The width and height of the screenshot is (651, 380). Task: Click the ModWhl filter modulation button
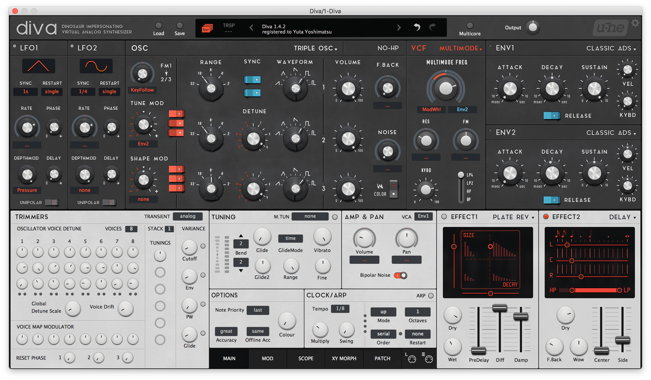[x=431, y=109]
